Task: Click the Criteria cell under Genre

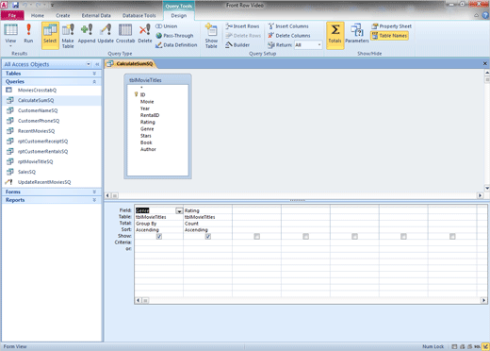Action: pos(158,242)
